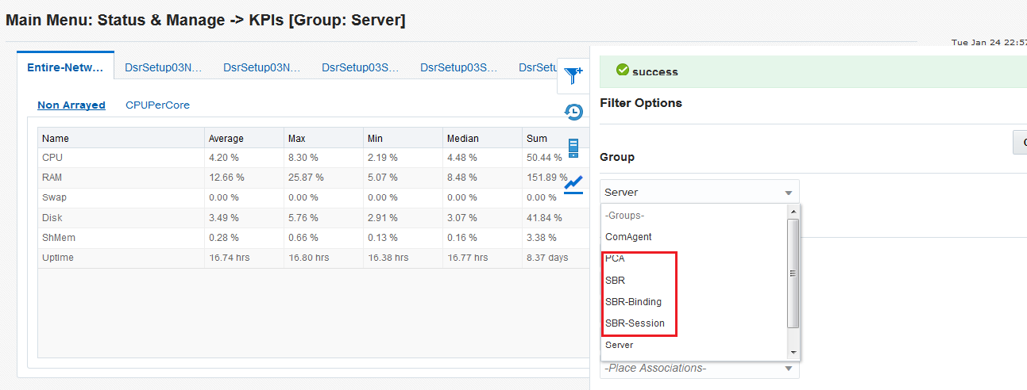Click the dropdown list scroll-up arrow

click(x=793, y=212)
